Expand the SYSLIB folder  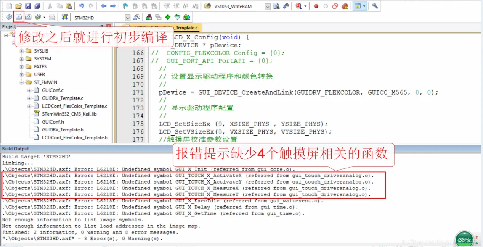pos(21,51)
